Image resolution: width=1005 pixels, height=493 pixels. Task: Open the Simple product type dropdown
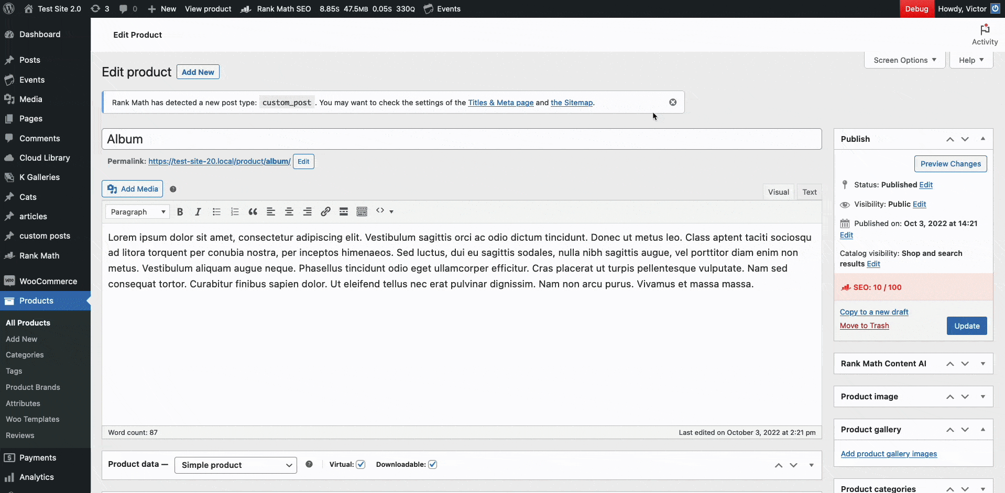tap(236, 465)
